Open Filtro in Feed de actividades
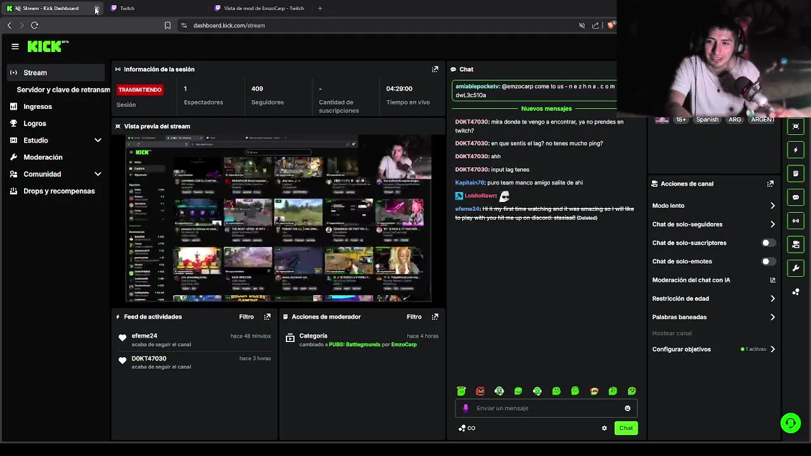Viewport: 811px width, 456px height. (246, 317)
